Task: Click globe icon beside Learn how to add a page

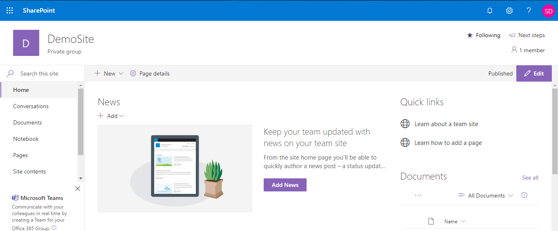Action: [x=405, y=142]
